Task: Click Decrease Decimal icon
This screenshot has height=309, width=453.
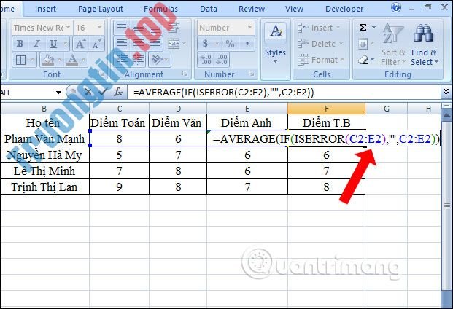Action: click(222, 60)
